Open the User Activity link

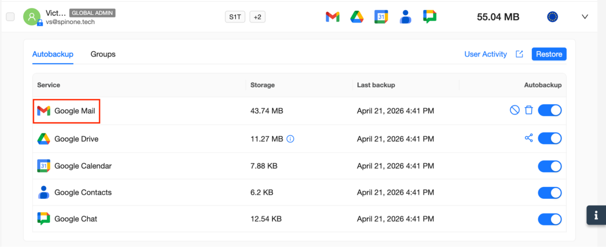(486, 54)
